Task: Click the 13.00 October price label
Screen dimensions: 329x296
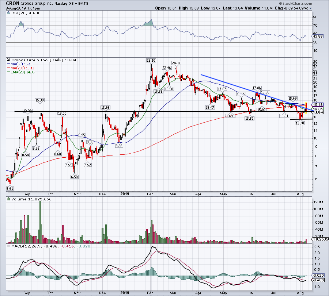Action: coord(62,114)
